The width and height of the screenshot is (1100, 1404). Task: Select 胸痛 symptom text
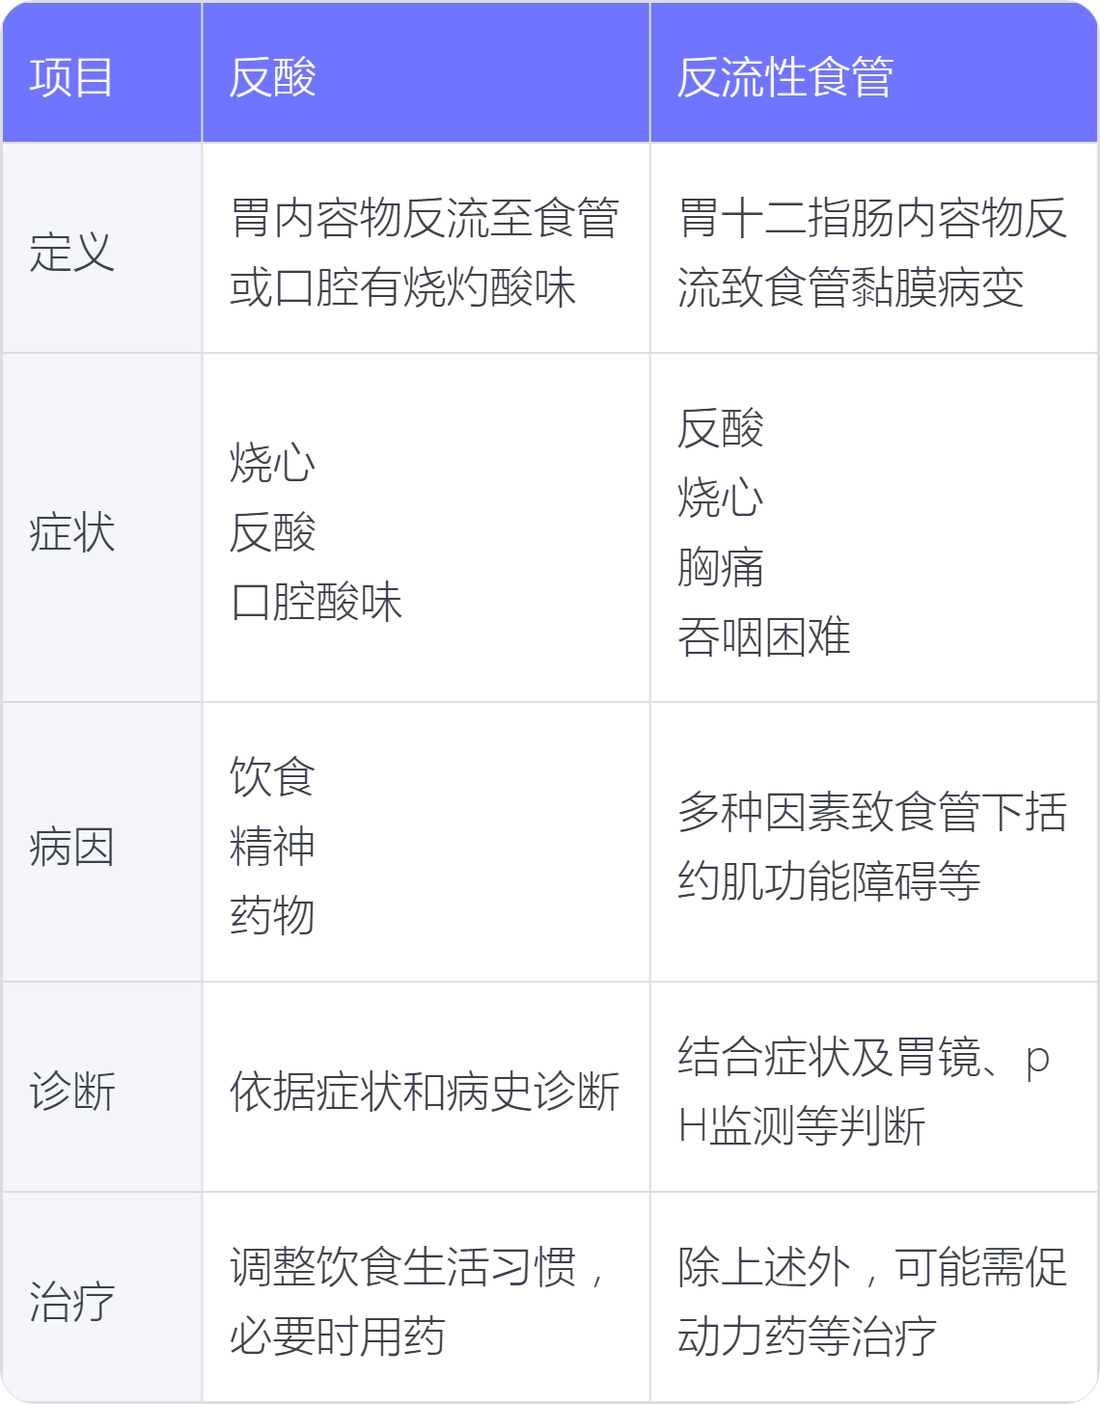721,567
